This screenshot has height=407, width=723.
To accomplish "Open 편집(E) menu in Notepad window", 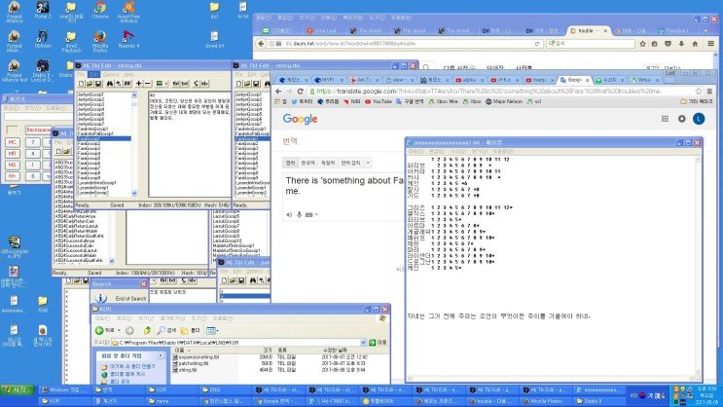I will tap(436, 151).
